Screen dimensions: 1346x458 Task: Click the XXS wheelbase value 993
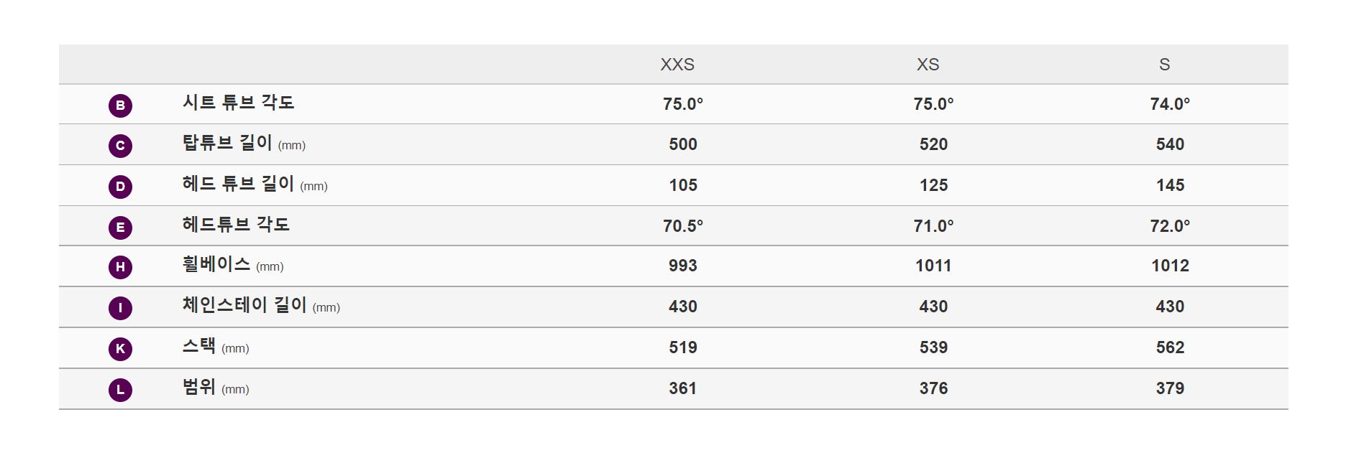pos(683,266)
